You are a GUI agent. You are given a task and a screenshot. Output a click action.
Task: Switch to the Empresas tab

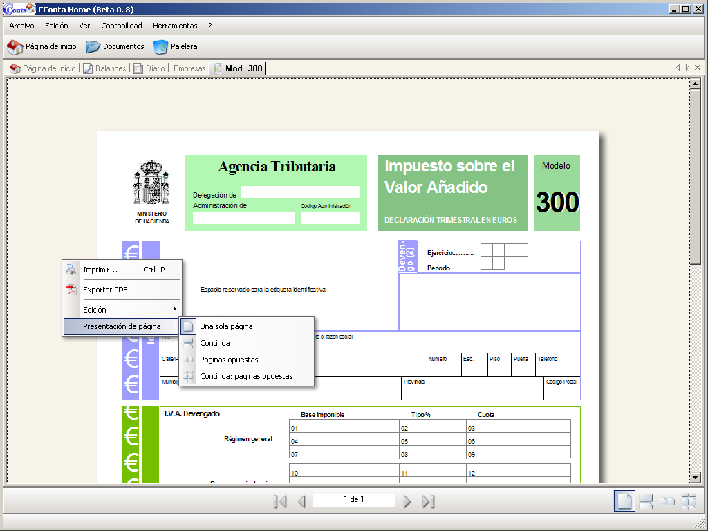pyautogui.click(x=189, y=68)
